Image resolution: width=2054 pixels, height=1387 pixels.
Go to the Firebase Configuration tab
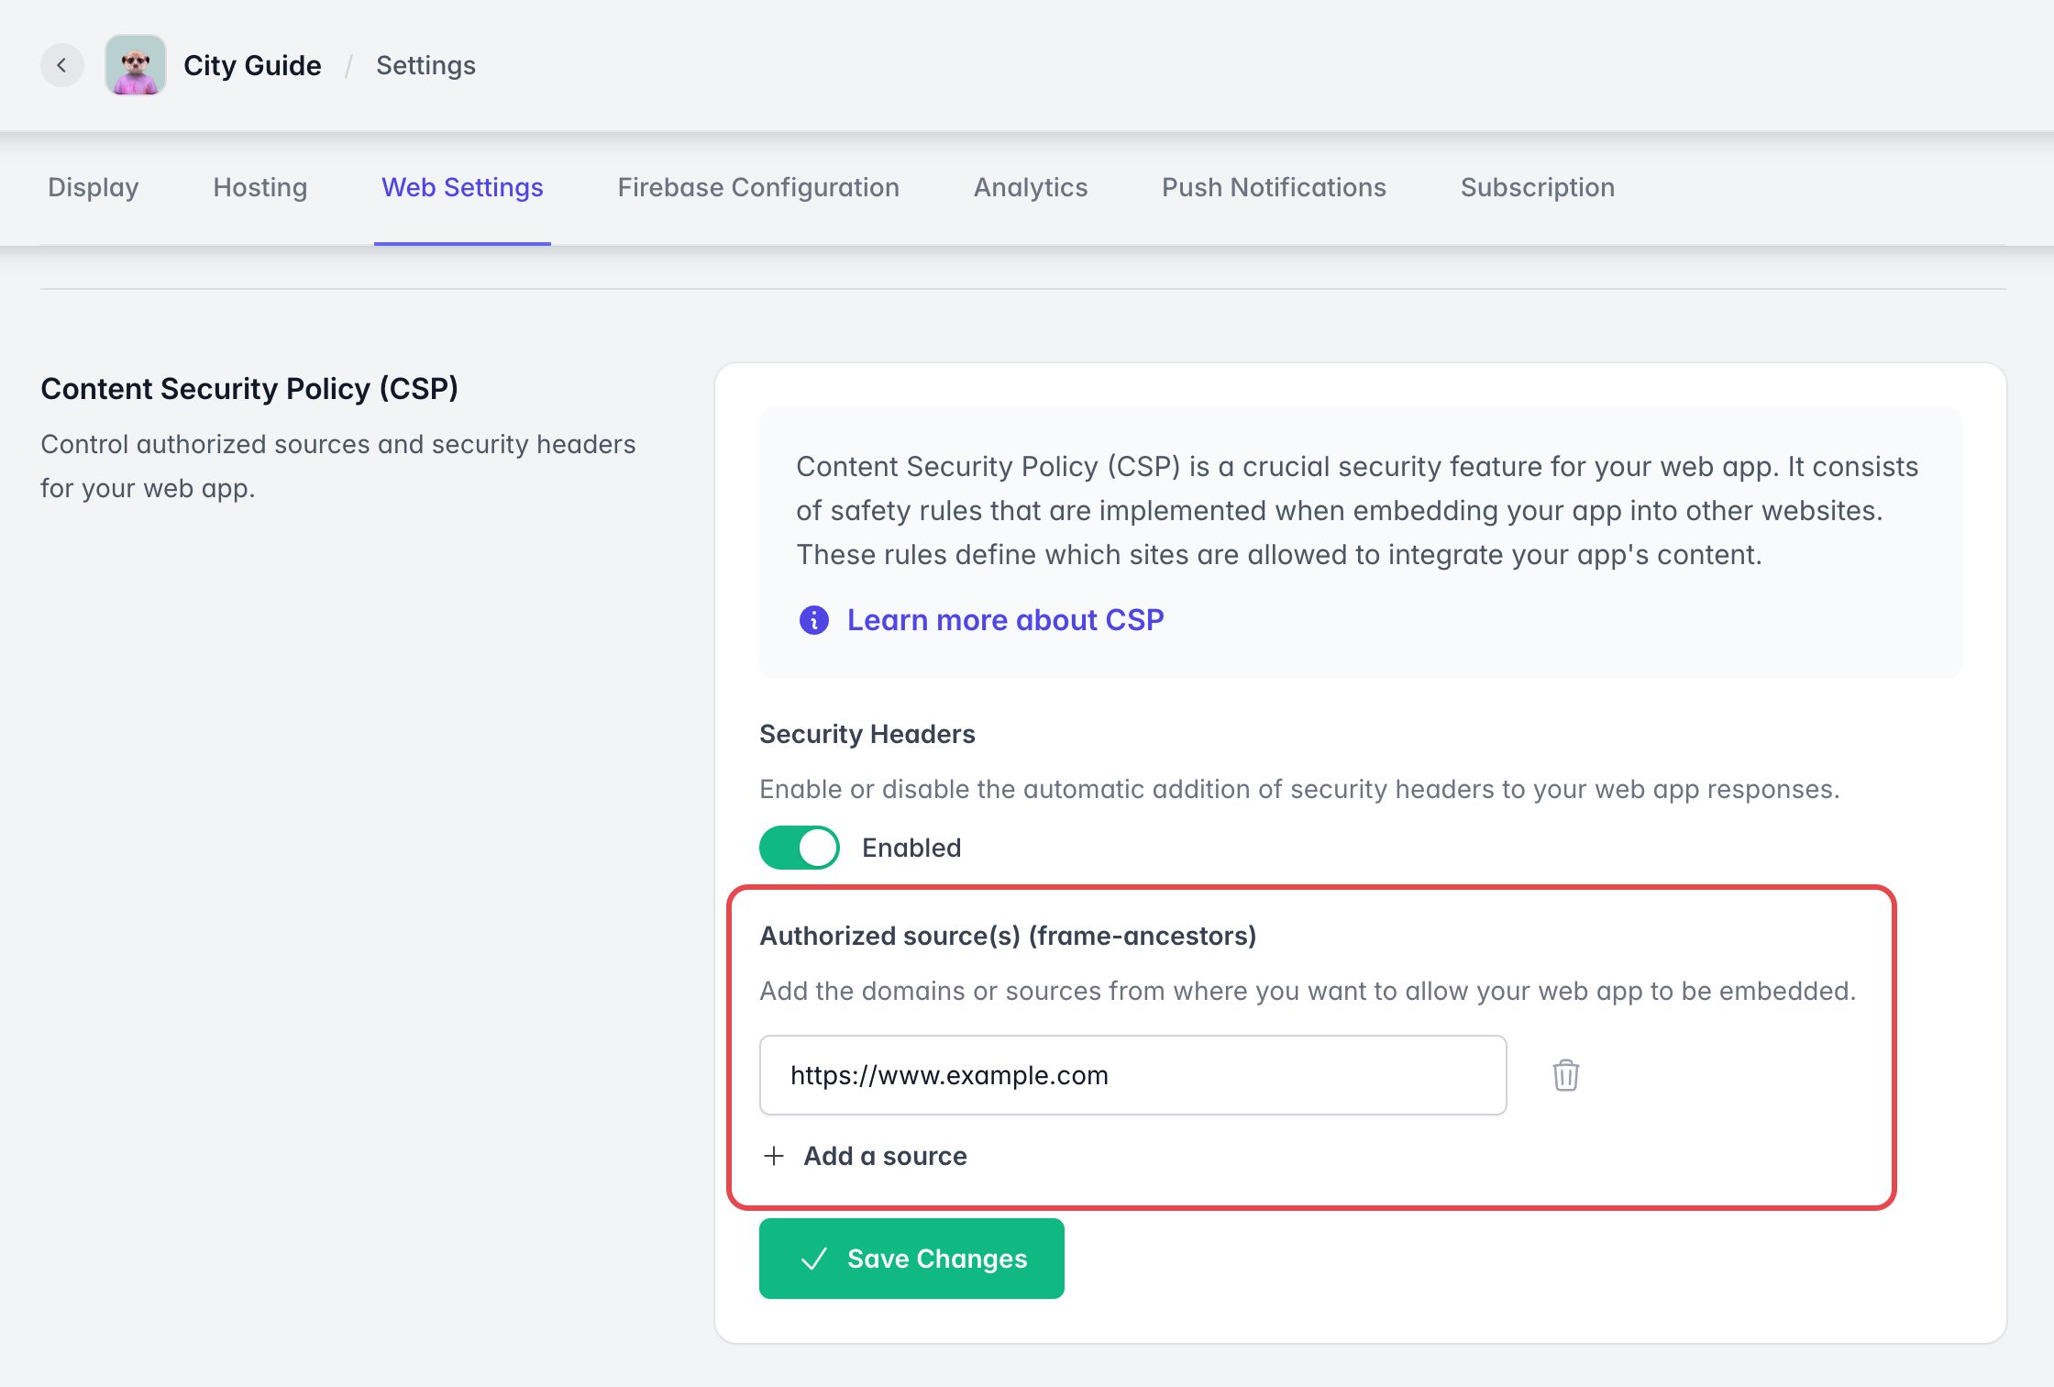758,187
